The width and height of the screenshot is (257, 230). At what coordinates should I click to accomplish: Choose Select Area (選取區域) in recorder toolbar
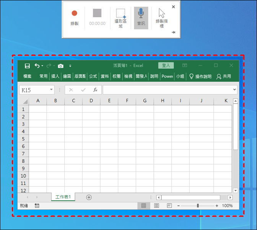[x=120, y=18]
